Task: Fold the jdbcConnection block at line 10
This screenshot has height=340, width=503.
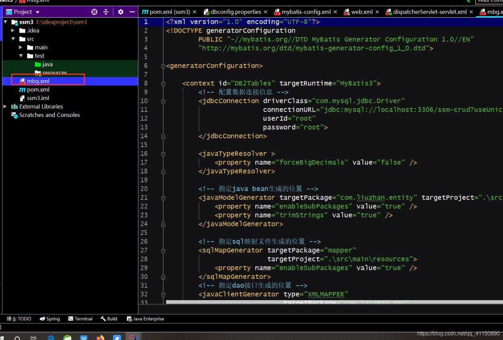Action: 163,101
